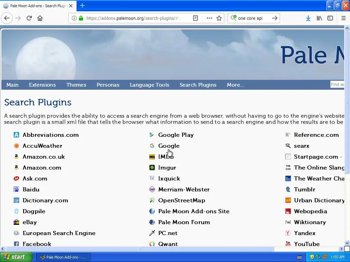
Task: Toggle reader view in address bar
Action: pyautogui.click(x=195, y=18)
